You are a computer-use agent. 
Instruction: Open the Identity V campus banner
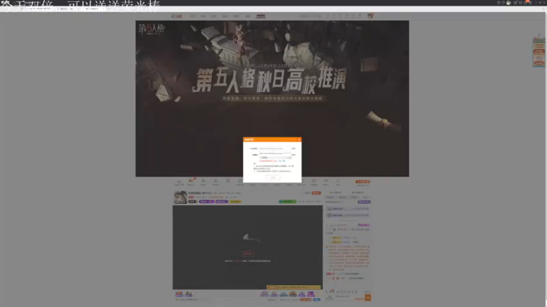272,98
